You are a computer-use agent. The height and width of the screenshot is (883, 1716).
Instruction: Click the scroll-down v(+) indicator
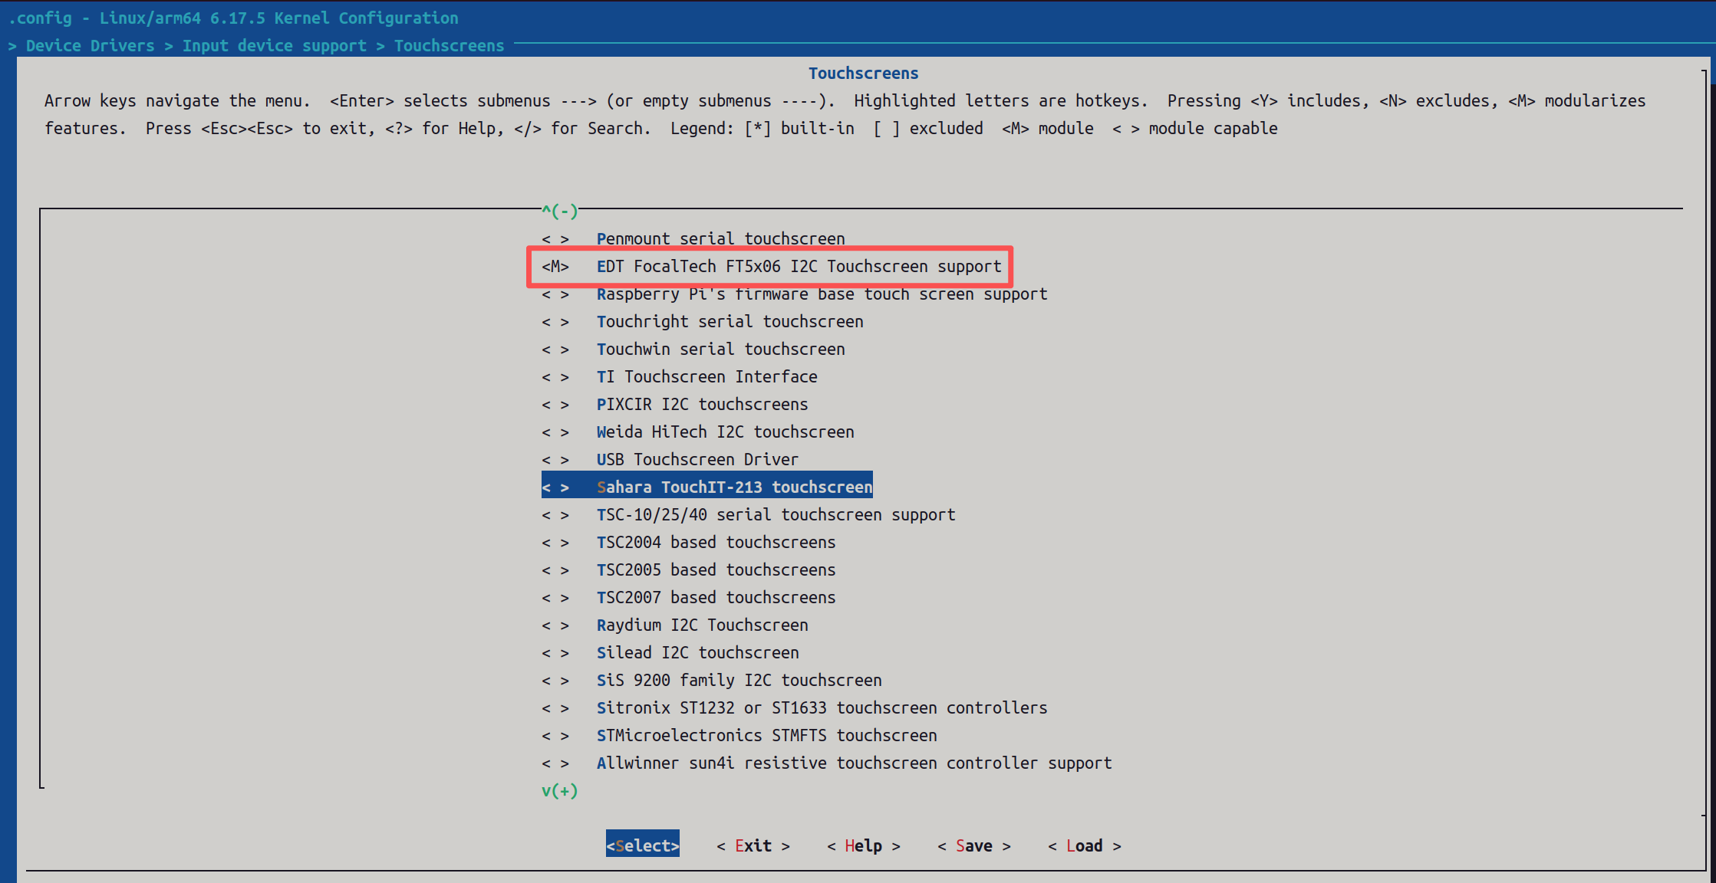point(559,791)
